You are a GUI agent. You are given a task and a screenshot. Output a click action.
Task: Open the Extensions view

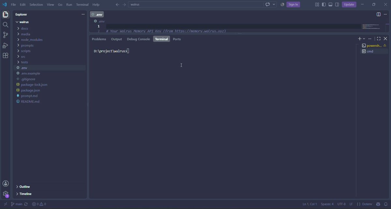coord(5,55)
